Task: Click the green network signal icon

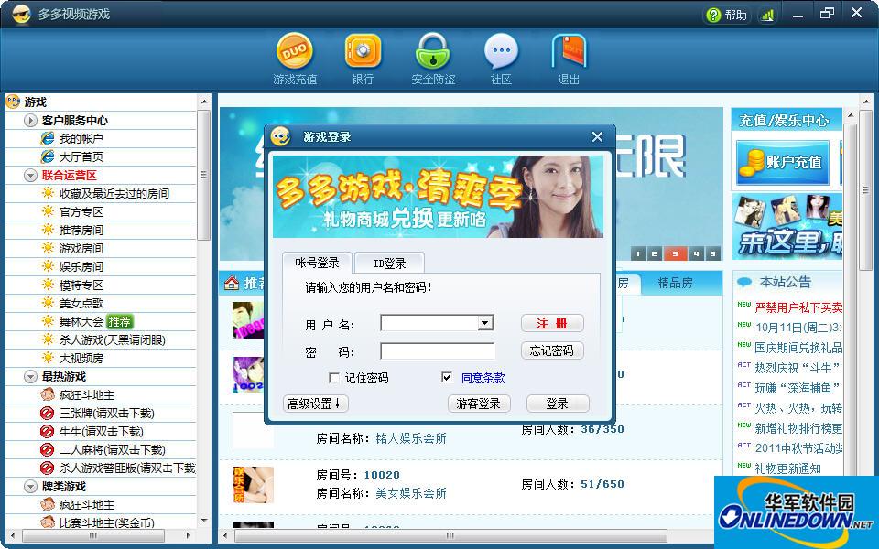Action: [767, 15]
